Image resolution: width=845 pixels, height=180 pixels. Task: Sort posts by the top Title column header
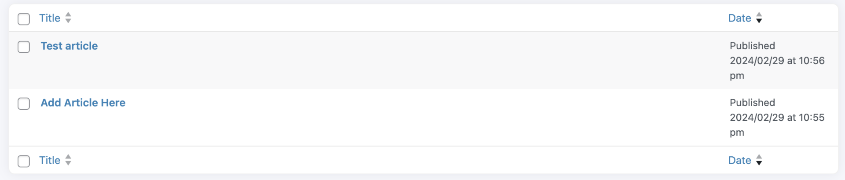(50, 18)
